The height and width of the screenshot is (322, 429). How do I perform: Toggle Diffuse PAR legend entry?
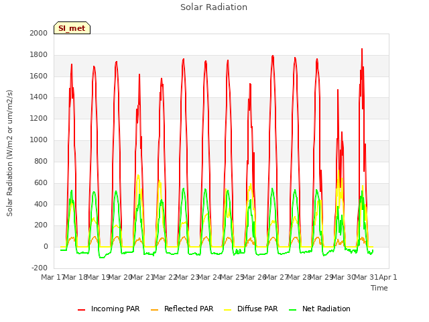tap(251, 309)
